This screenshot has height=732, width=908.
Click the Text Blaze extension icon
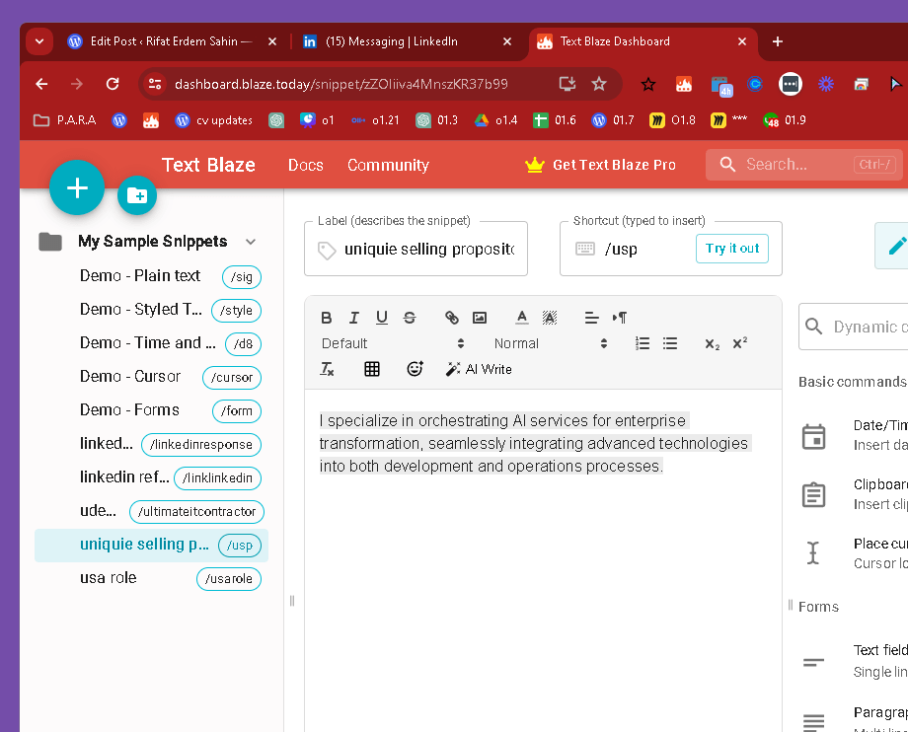(x=684, y=85)
